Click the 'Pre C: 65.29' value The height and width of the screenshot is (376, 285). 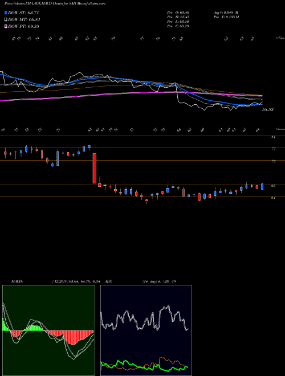(178, 26)
